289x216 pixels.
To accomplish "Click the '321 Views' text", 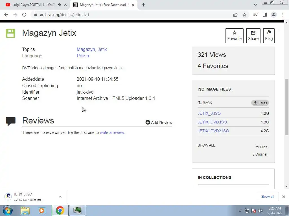I will (212, 55).
